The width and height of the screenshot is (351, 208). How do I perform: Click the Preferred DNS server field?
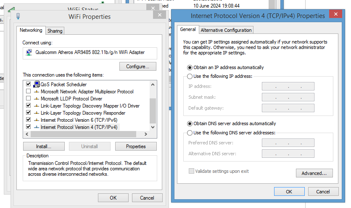[288, 143]
